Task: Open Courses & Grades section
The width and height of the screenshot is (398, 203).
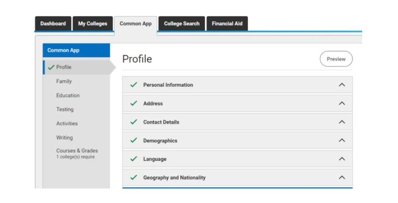Action: click(77, 151)
